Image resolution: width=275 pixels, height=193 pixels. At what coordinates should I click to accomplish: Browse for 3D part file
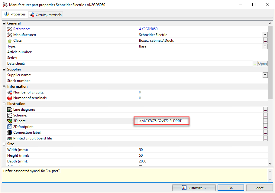click(265, 121)
